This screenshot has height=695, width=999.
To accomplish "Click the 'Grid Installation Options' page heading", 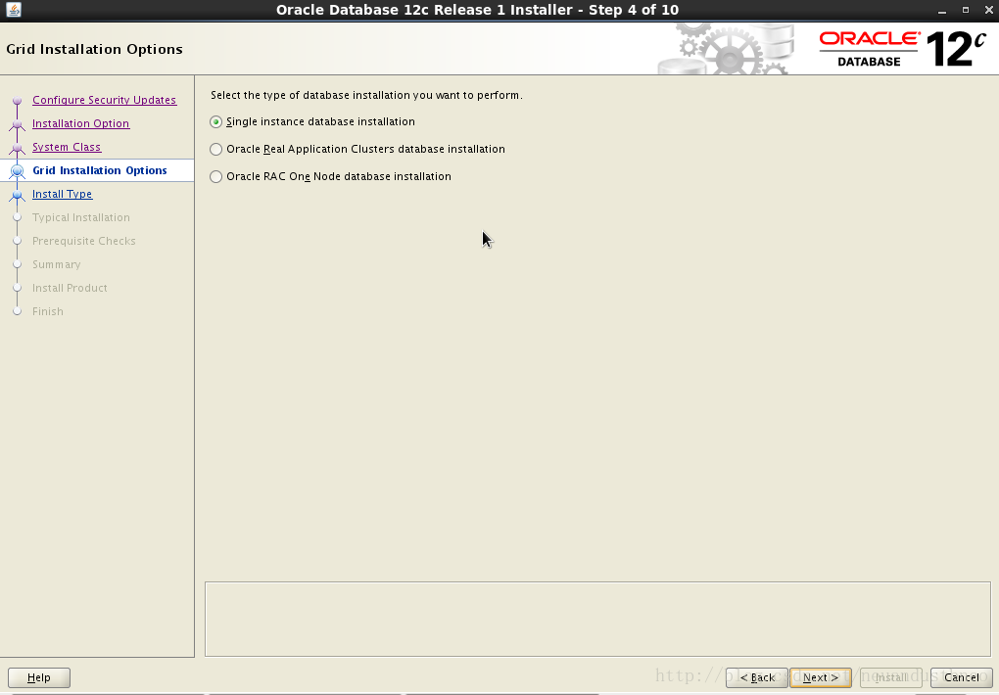I will pos(94,50).
